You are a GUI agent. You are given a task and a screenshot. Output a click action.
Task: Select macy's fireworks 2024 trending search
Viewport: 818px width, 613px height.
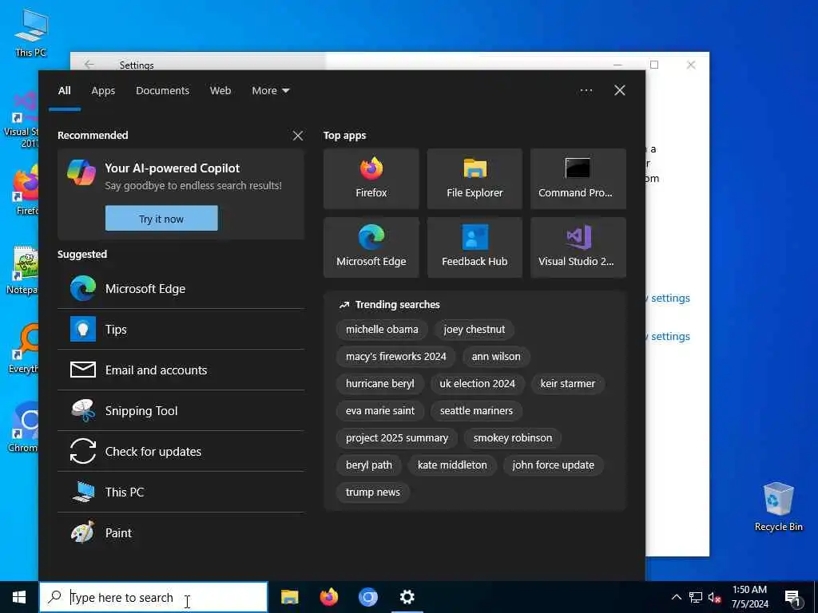pyautogui.click(x=396, y=357)
